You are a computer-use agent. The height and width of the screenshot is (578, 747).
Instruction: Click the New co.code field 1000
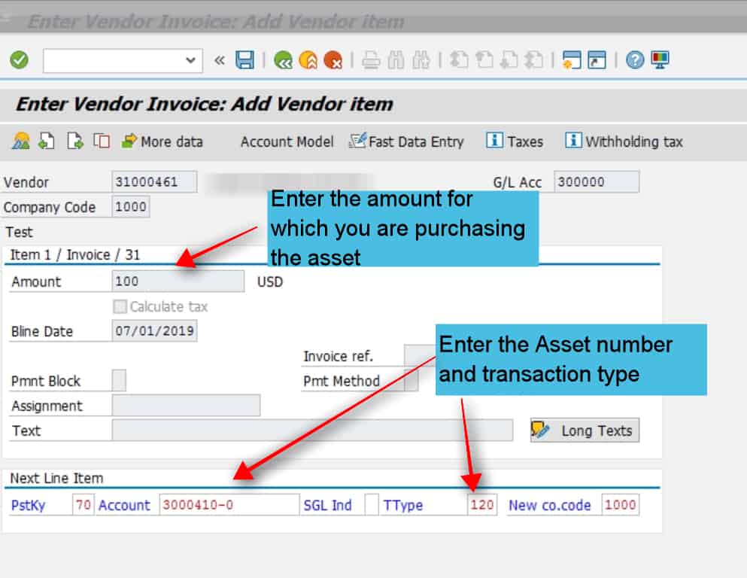tap(620, 504)
